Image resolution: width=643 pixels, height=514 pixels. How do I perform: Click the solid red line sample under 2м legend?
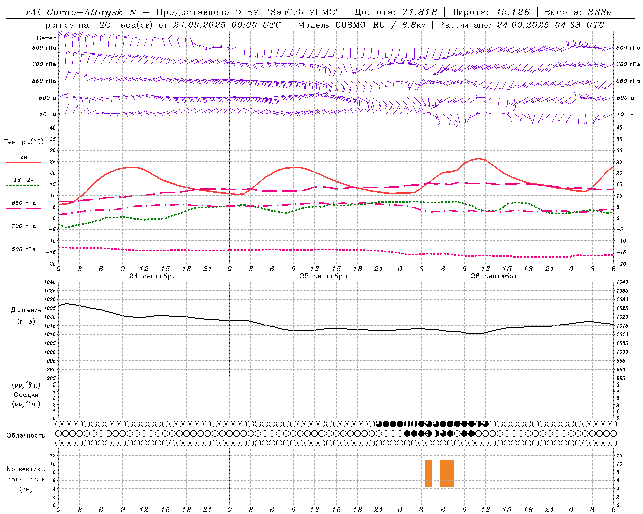23,163
